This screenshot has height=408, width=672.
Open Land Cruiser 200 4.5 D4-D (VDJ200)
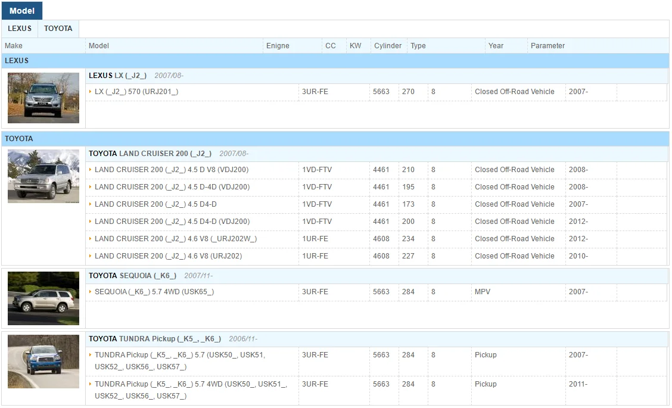coord(172,222)
